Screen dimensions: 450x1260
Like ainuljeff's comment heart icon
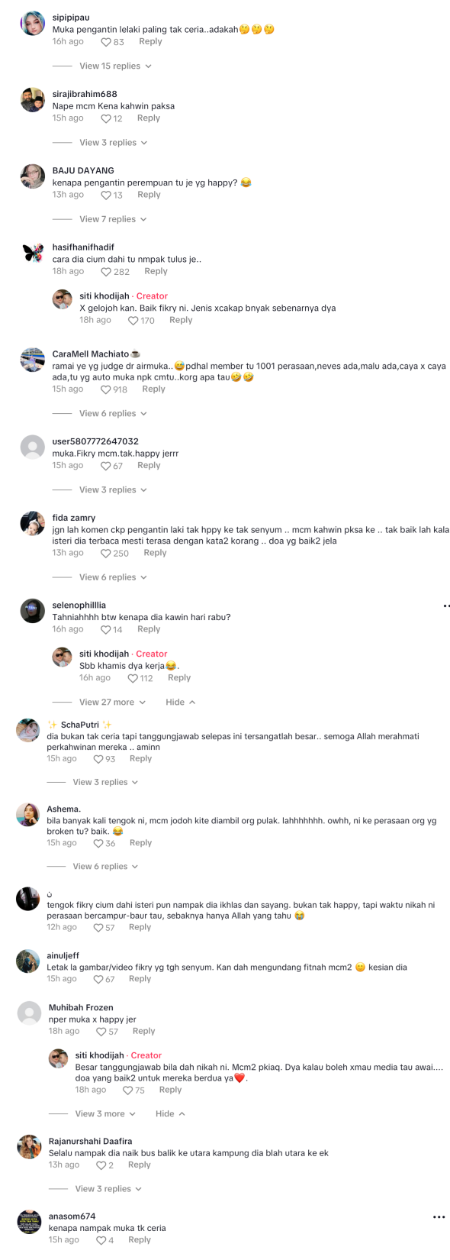pos(98,979)
